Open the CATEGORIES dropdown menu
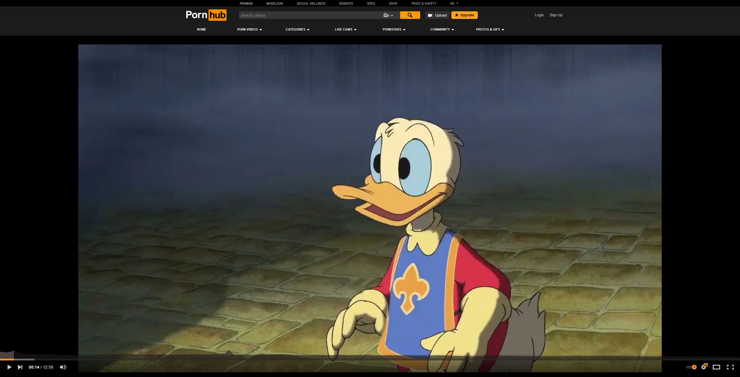Image resolution: width=740 pixels, height=377 pixels. pos(297,29)
